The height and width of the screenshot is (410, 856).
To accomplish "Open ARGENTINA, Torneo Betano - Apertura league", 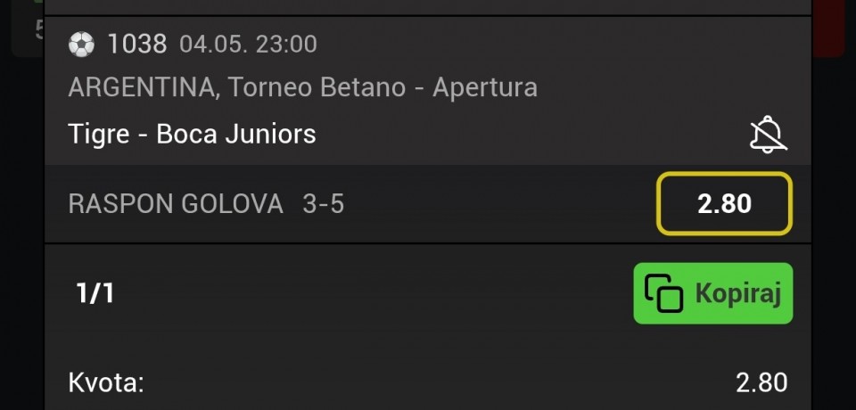I will pyautogui.click(x=303, y=87).
